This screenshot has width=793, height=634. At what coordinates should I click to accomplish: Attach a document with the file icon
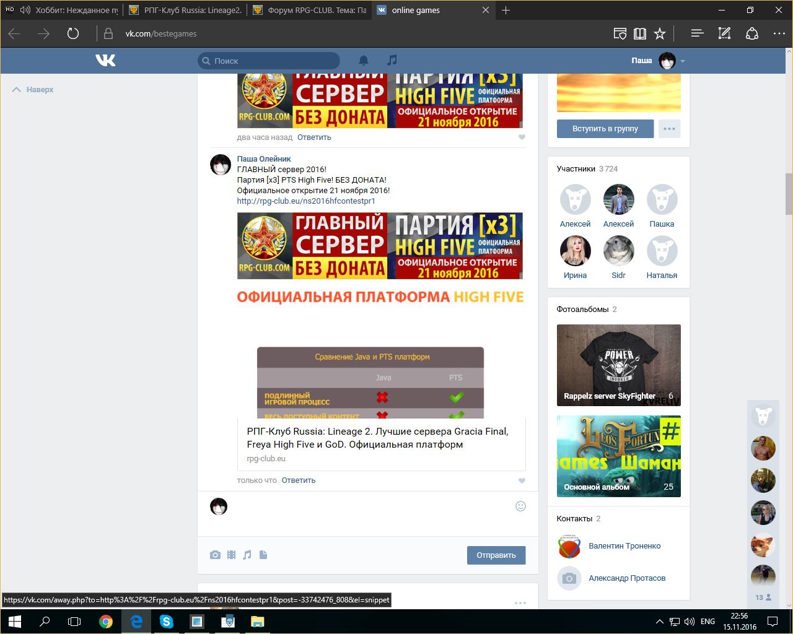click(x=263, y=555)
